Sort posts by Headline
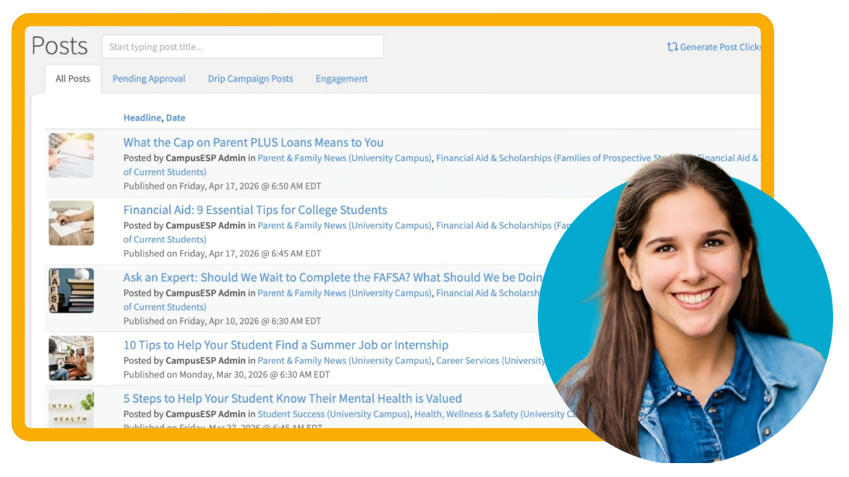Screen dimensions: 849x477 (x=142, y=118)
